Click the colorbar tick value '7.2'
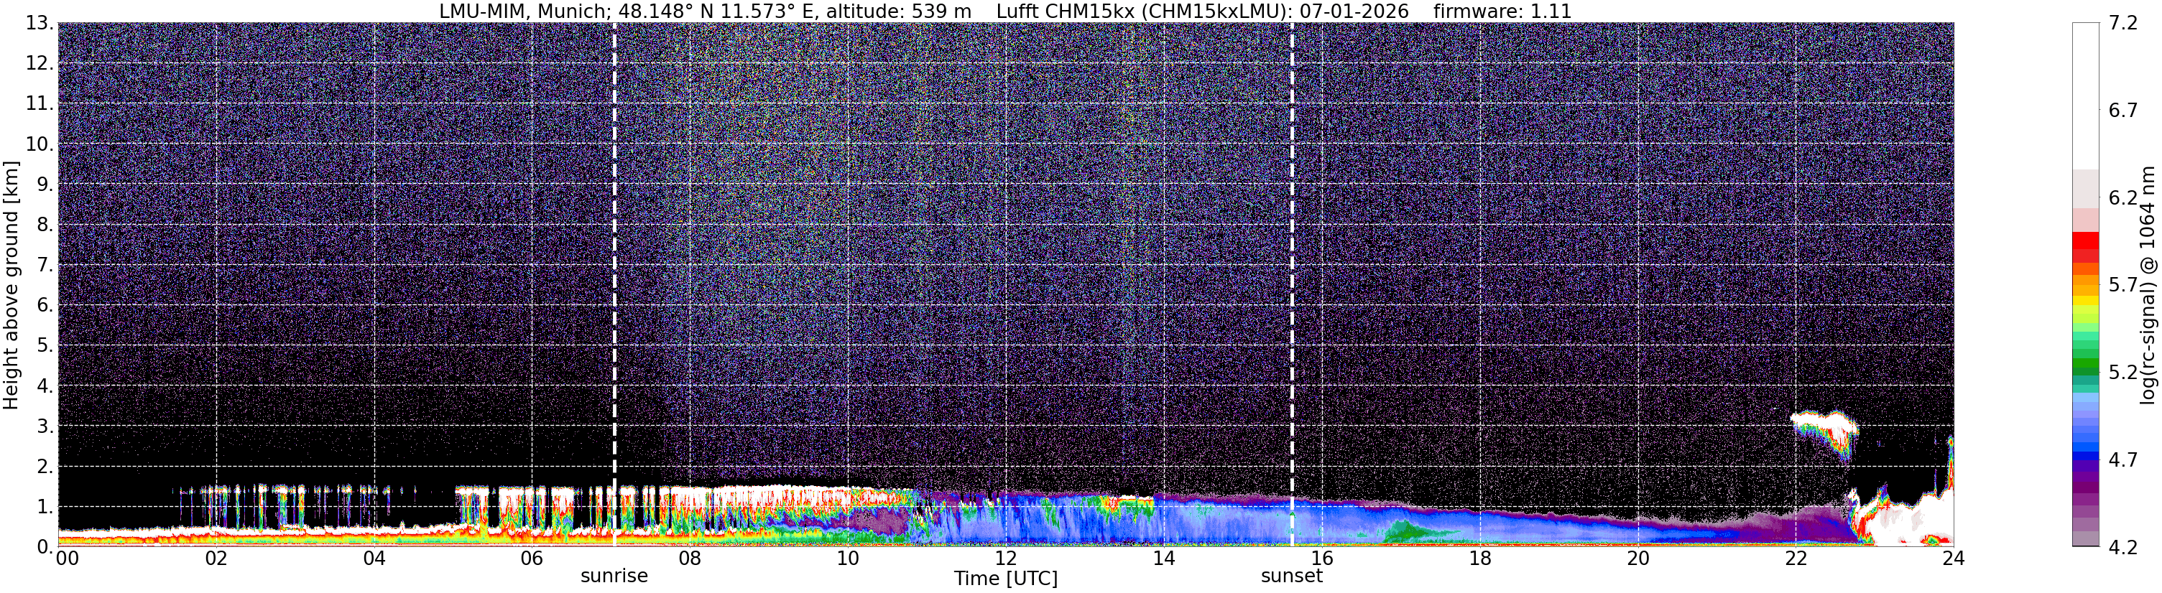2162x593 pixels. click(x=2123, y=23)
